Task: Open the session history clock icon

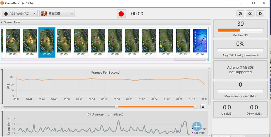Action: [x=240, y=14]
